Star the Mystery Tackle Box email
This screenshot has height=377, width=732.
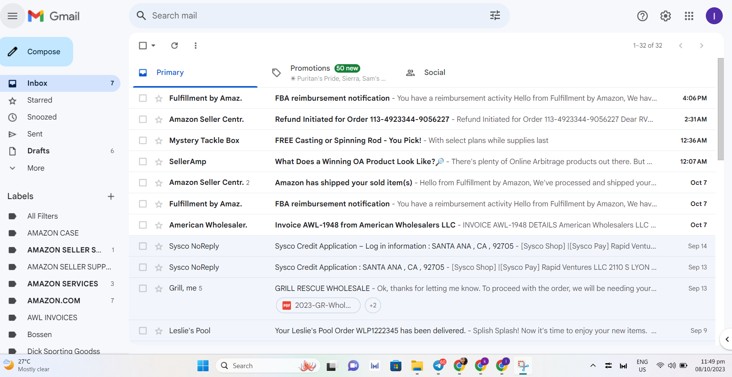point(159,141)
